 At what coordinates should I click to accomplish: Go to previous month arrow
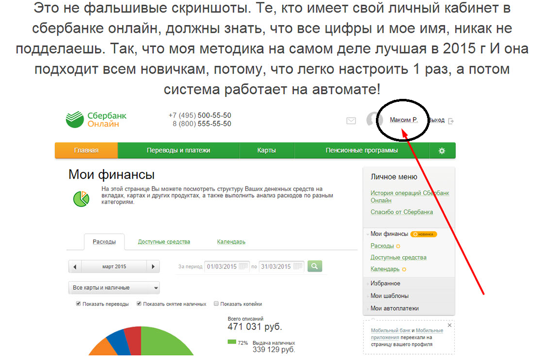(75, 267)
